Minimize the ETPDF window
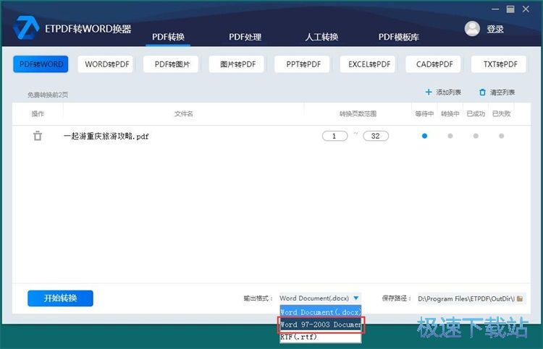This screenshot has width=543, height=349. (x=495, y=9)
